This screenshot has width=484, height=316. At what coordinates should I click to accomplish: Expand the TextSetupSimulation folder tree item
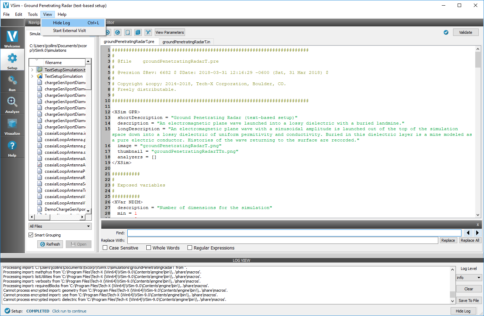[x=32, y=76]
